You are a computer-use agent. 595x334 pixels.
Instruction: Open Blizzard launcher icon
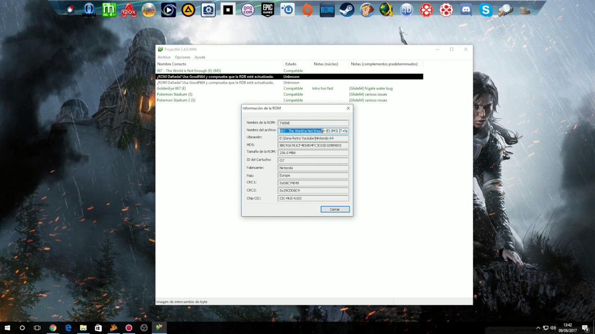tap(327, 10)
